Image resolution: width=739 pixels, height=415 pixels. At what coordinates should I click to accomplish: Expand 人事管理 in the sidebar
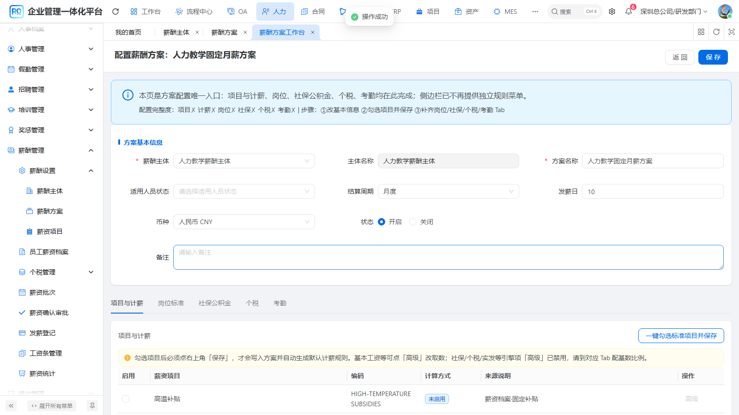click(52, 49)
